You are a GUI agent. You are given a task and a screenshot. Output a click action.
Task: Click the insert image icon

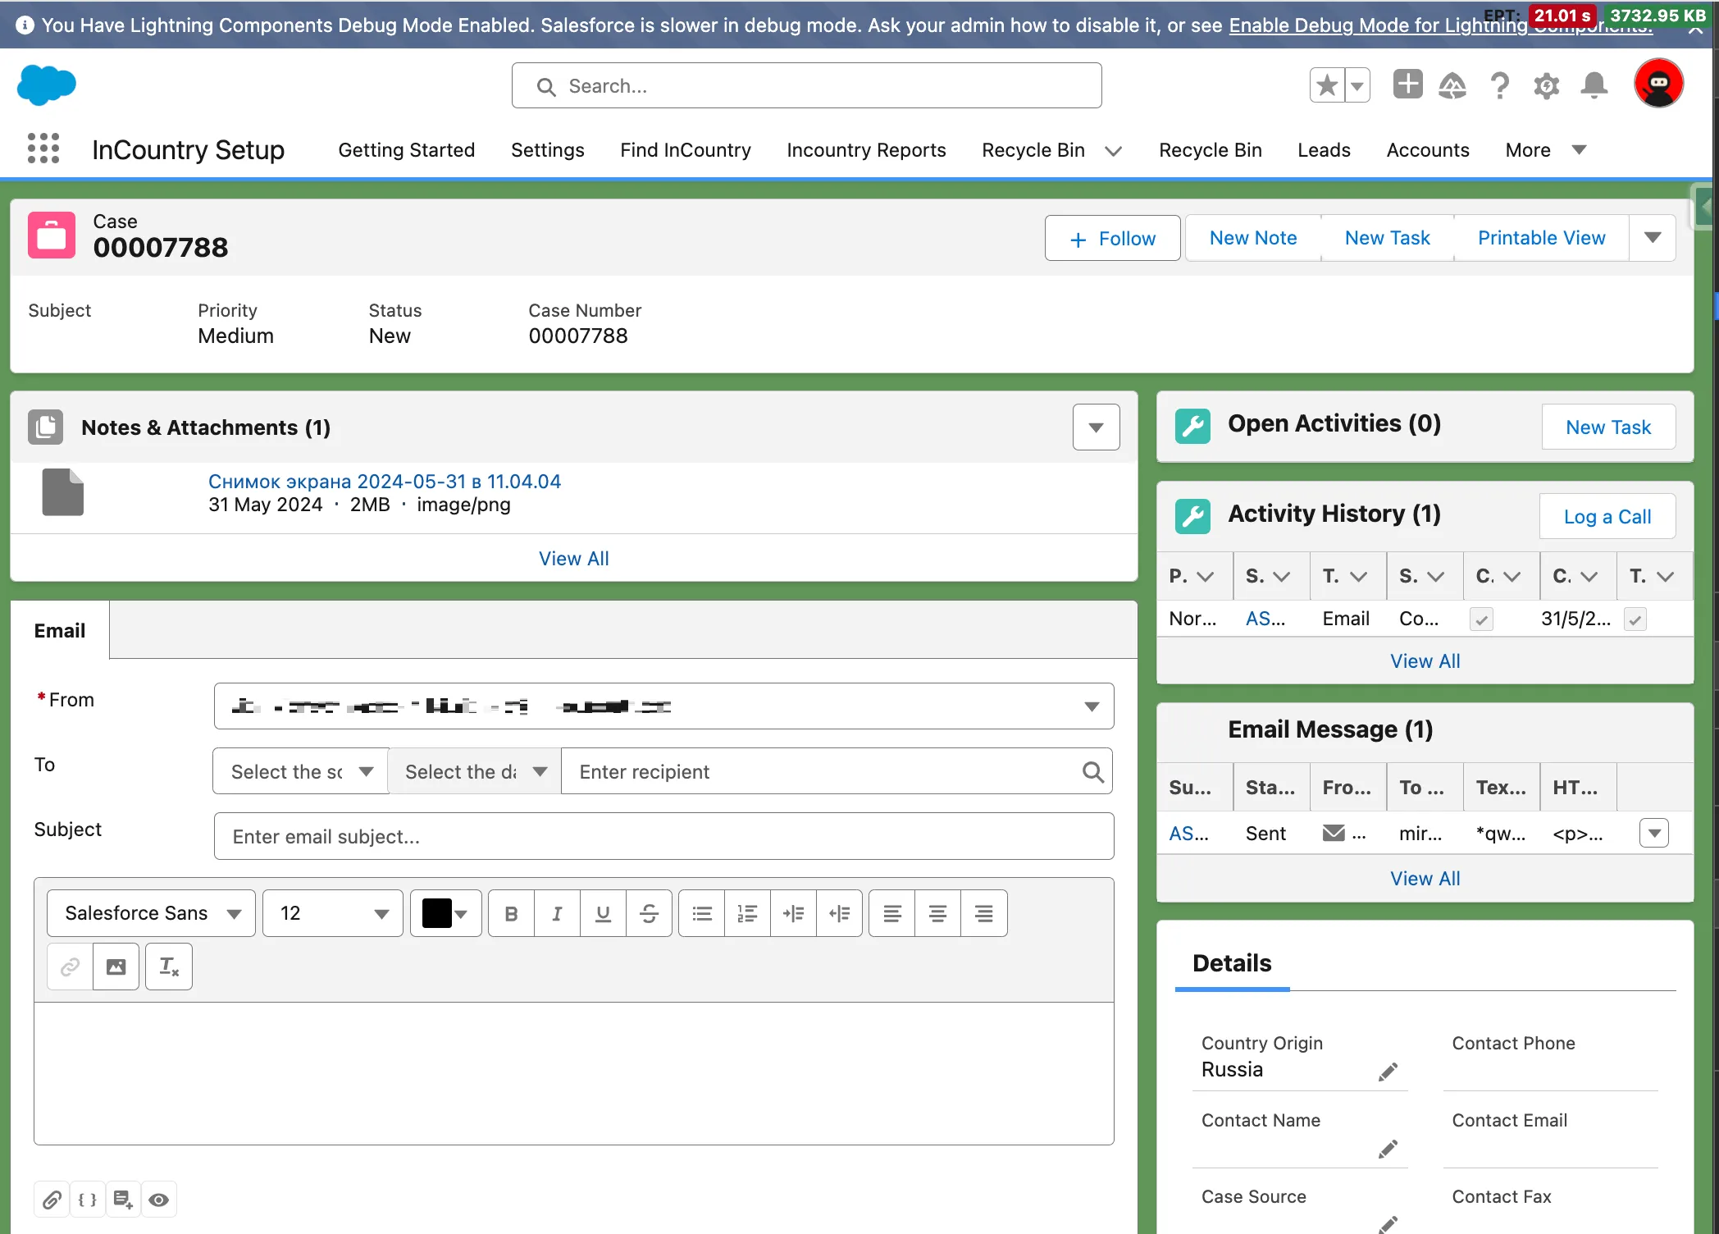pos(116,967)
